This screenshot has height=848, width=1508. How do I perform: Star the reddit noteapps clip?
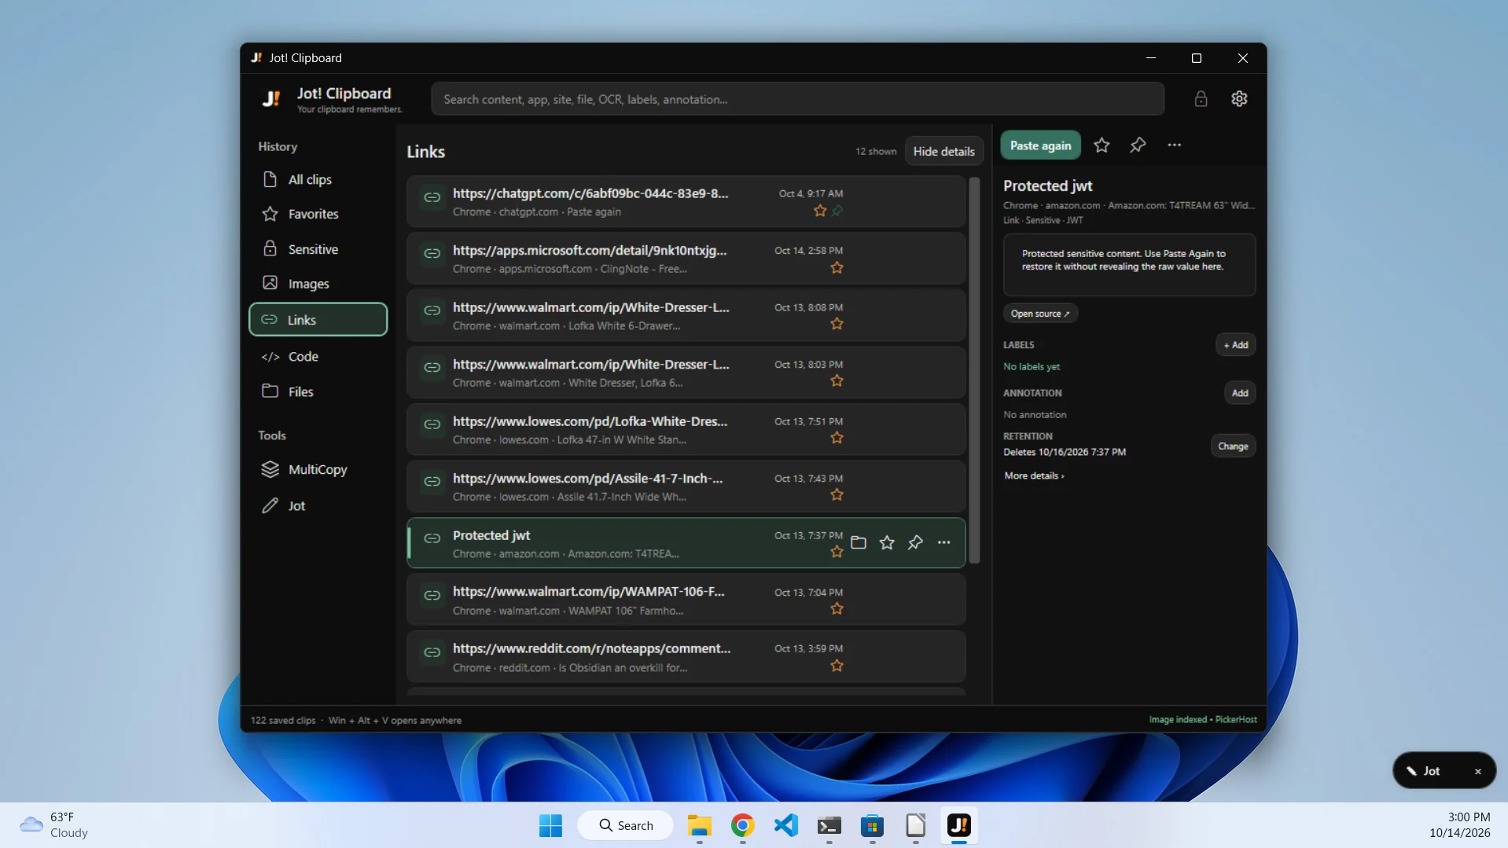[x=837, y=666]
